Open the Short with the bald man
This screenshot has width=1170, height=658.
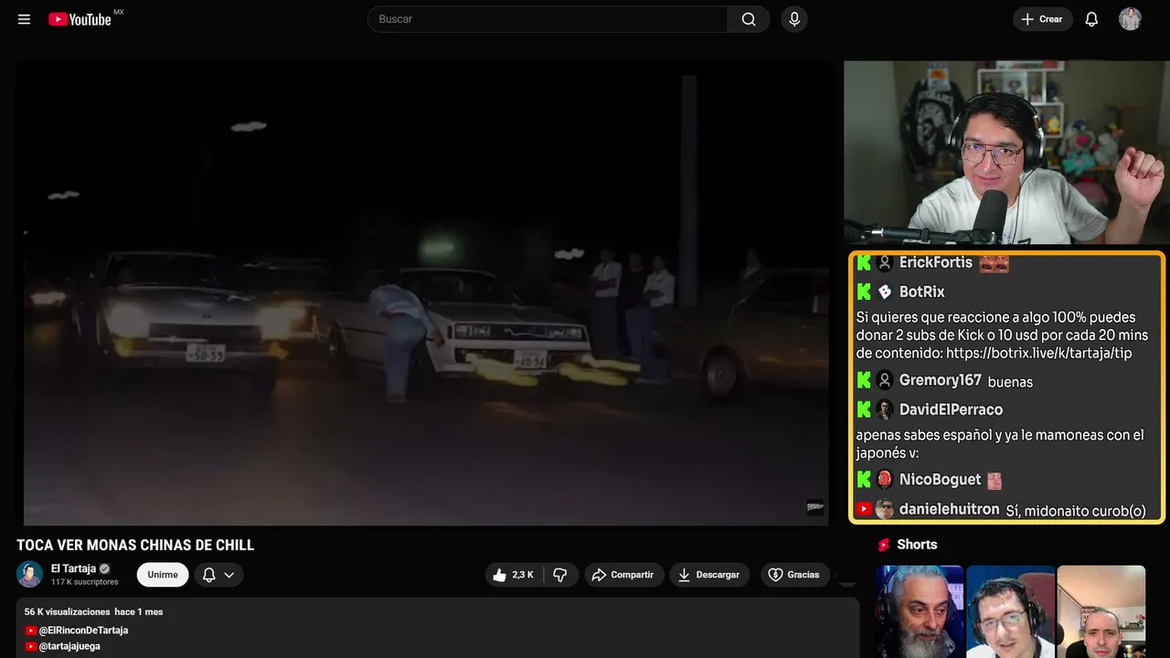click(1101, 611)
